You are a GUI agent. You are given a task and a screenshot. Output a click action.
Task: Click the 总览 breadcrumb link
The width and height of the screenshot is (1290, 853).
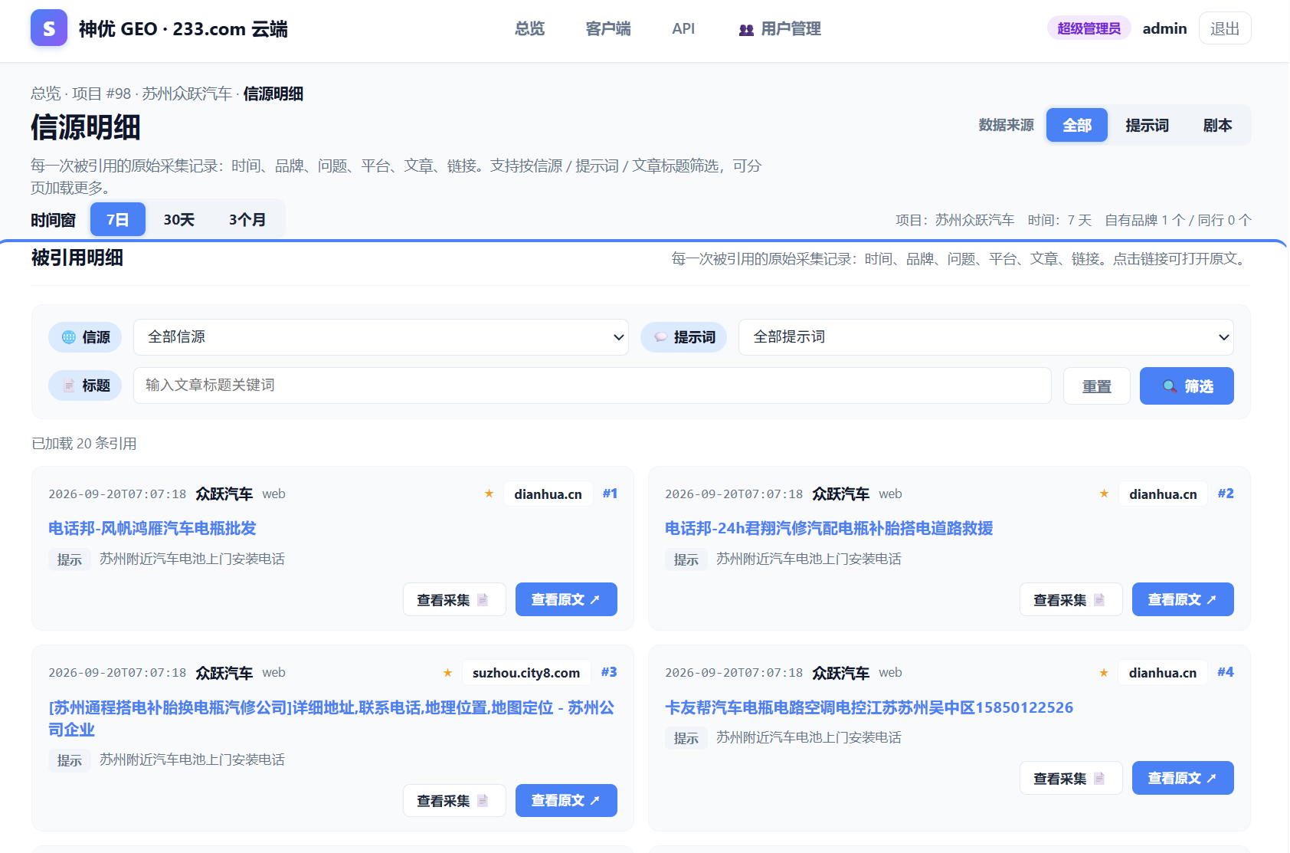(x=46, y=94)
